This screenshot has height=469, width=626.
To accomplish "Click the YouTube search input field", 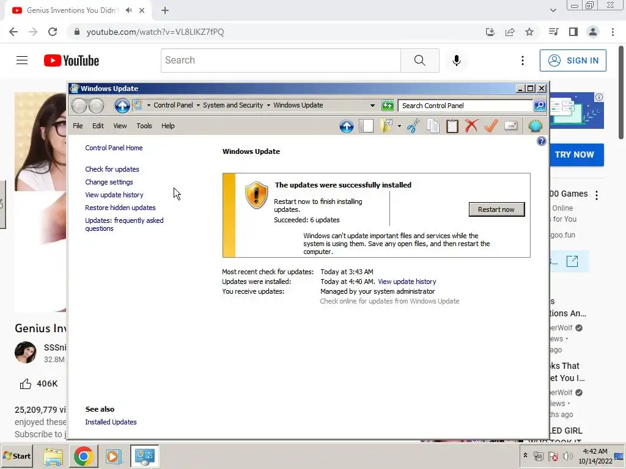I will point(281,60).
